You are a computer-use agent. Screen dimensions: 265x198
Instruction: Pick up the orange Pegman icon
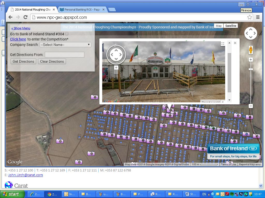[x=251, y=50]
